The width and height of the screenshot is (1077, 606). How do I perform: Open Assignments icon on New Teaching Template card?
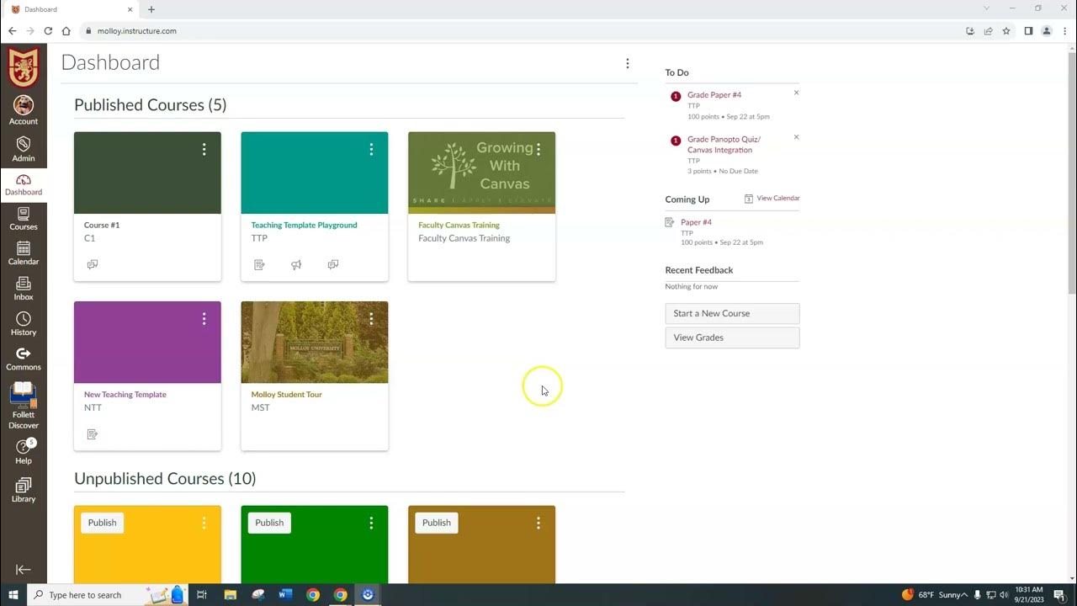[x=93, y=434]
